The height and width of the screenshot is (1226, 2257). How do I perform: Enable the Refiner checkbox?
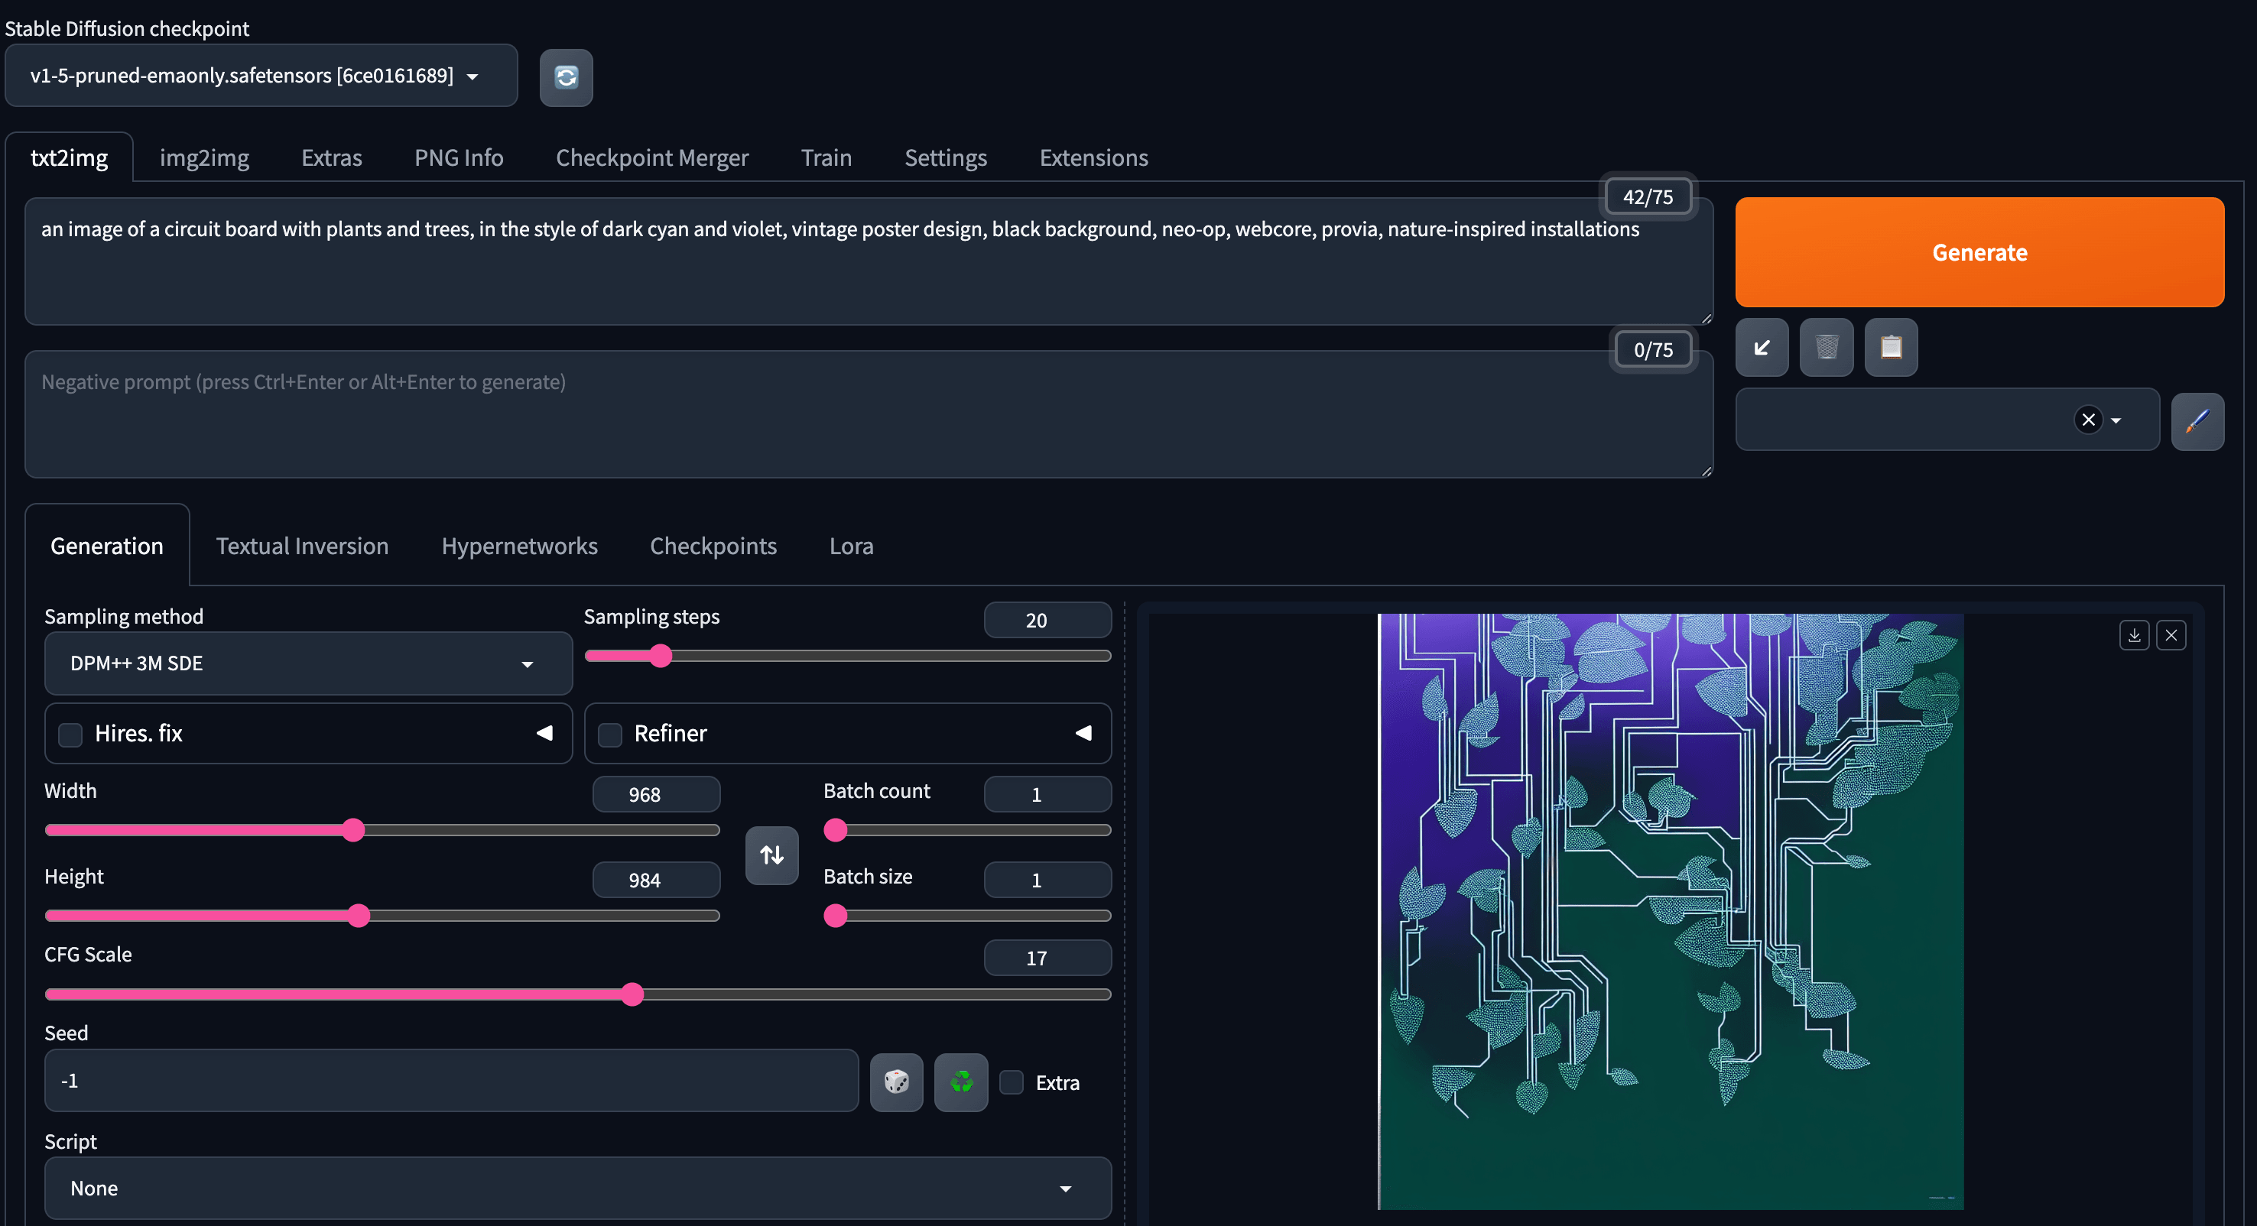pyautogui.click(x=610, y=734)
